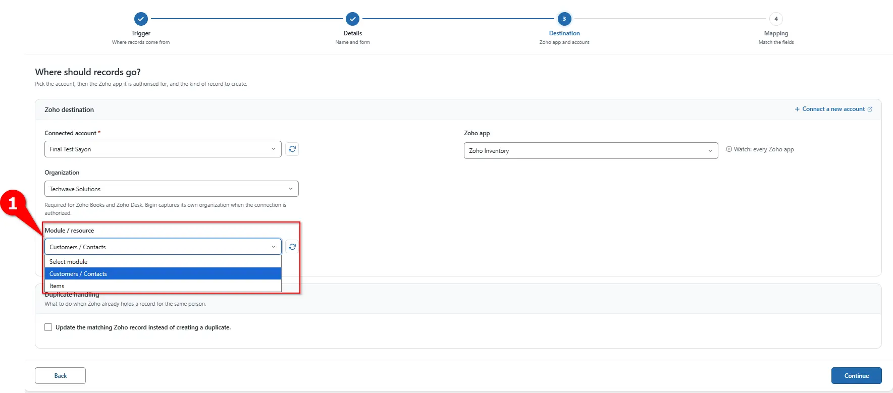Viewport: 893px width, 393px height.
Task: Click the Where should records go? heading
Action: tap(88, 72)
